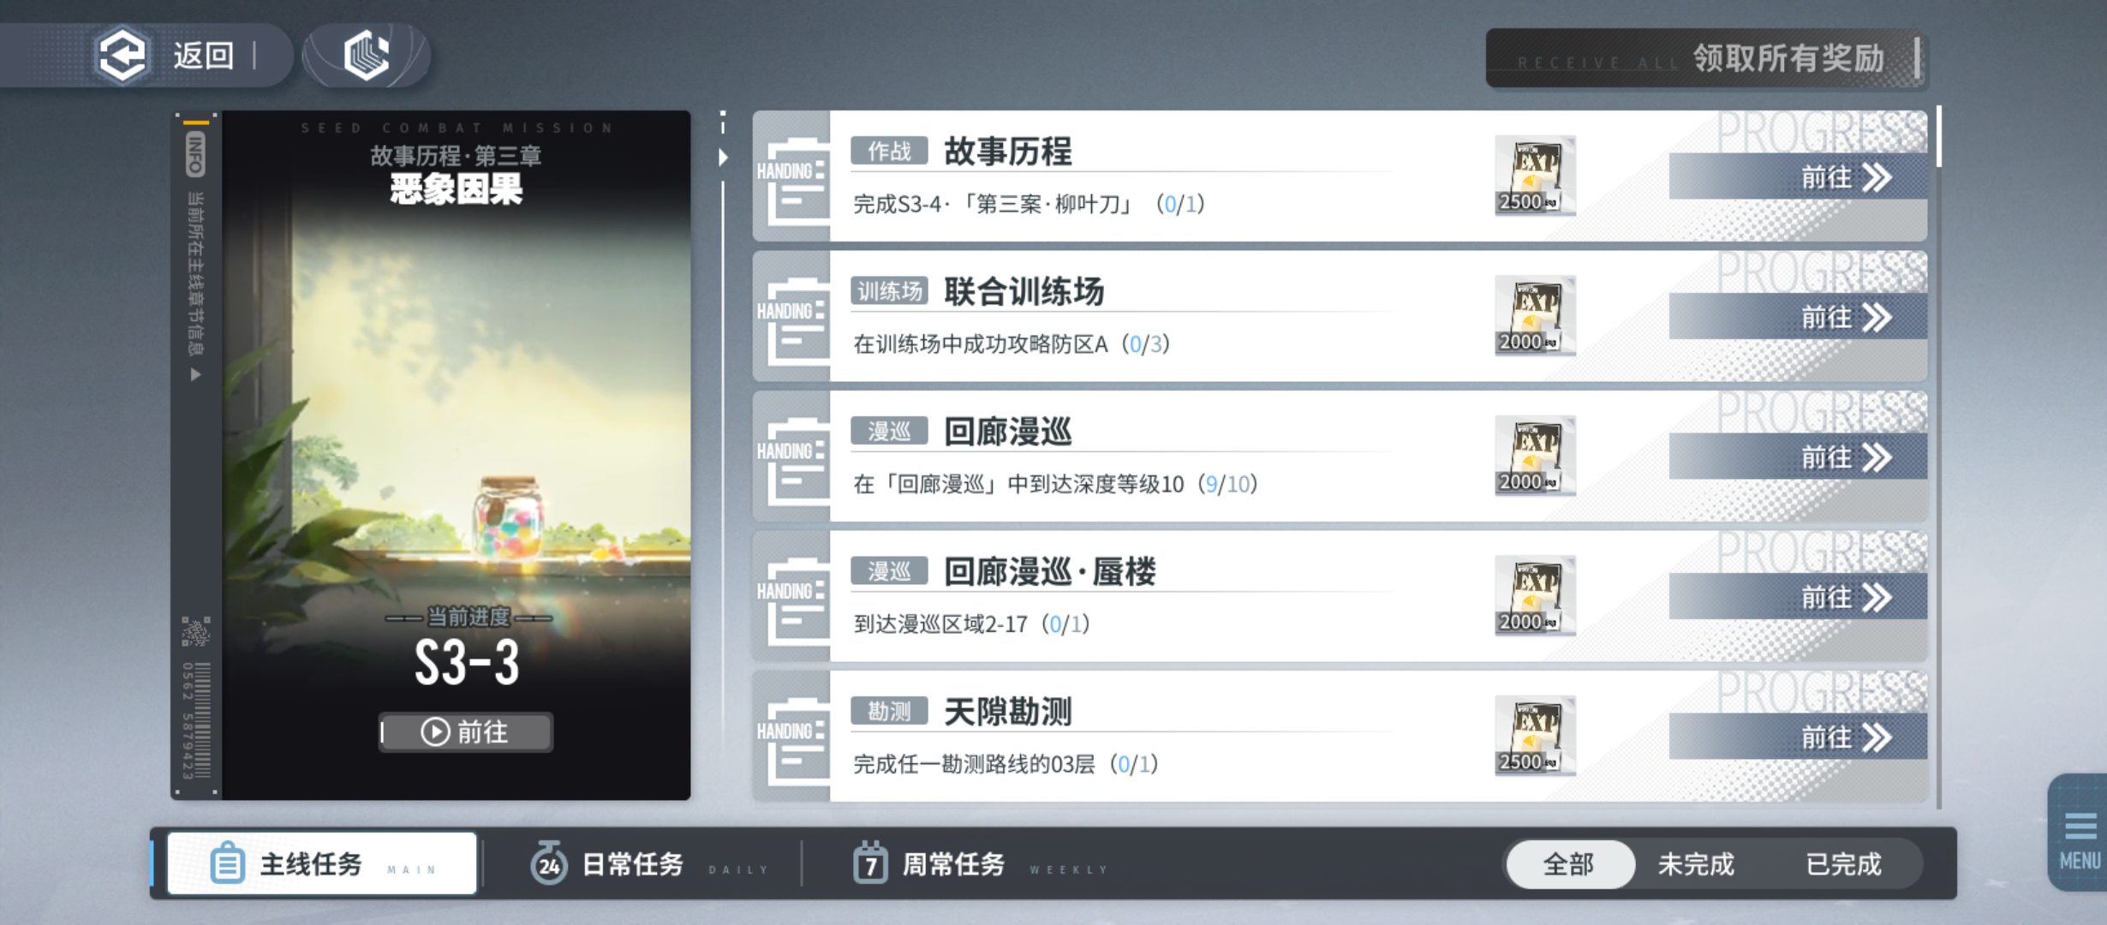Expand the INFO chapter info side panel
The width and height of the screenshot is (2107, 925).
(195, 154)
